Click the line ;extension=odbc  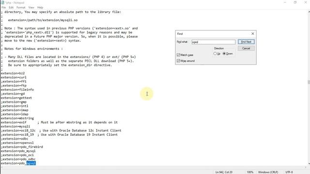15,139
